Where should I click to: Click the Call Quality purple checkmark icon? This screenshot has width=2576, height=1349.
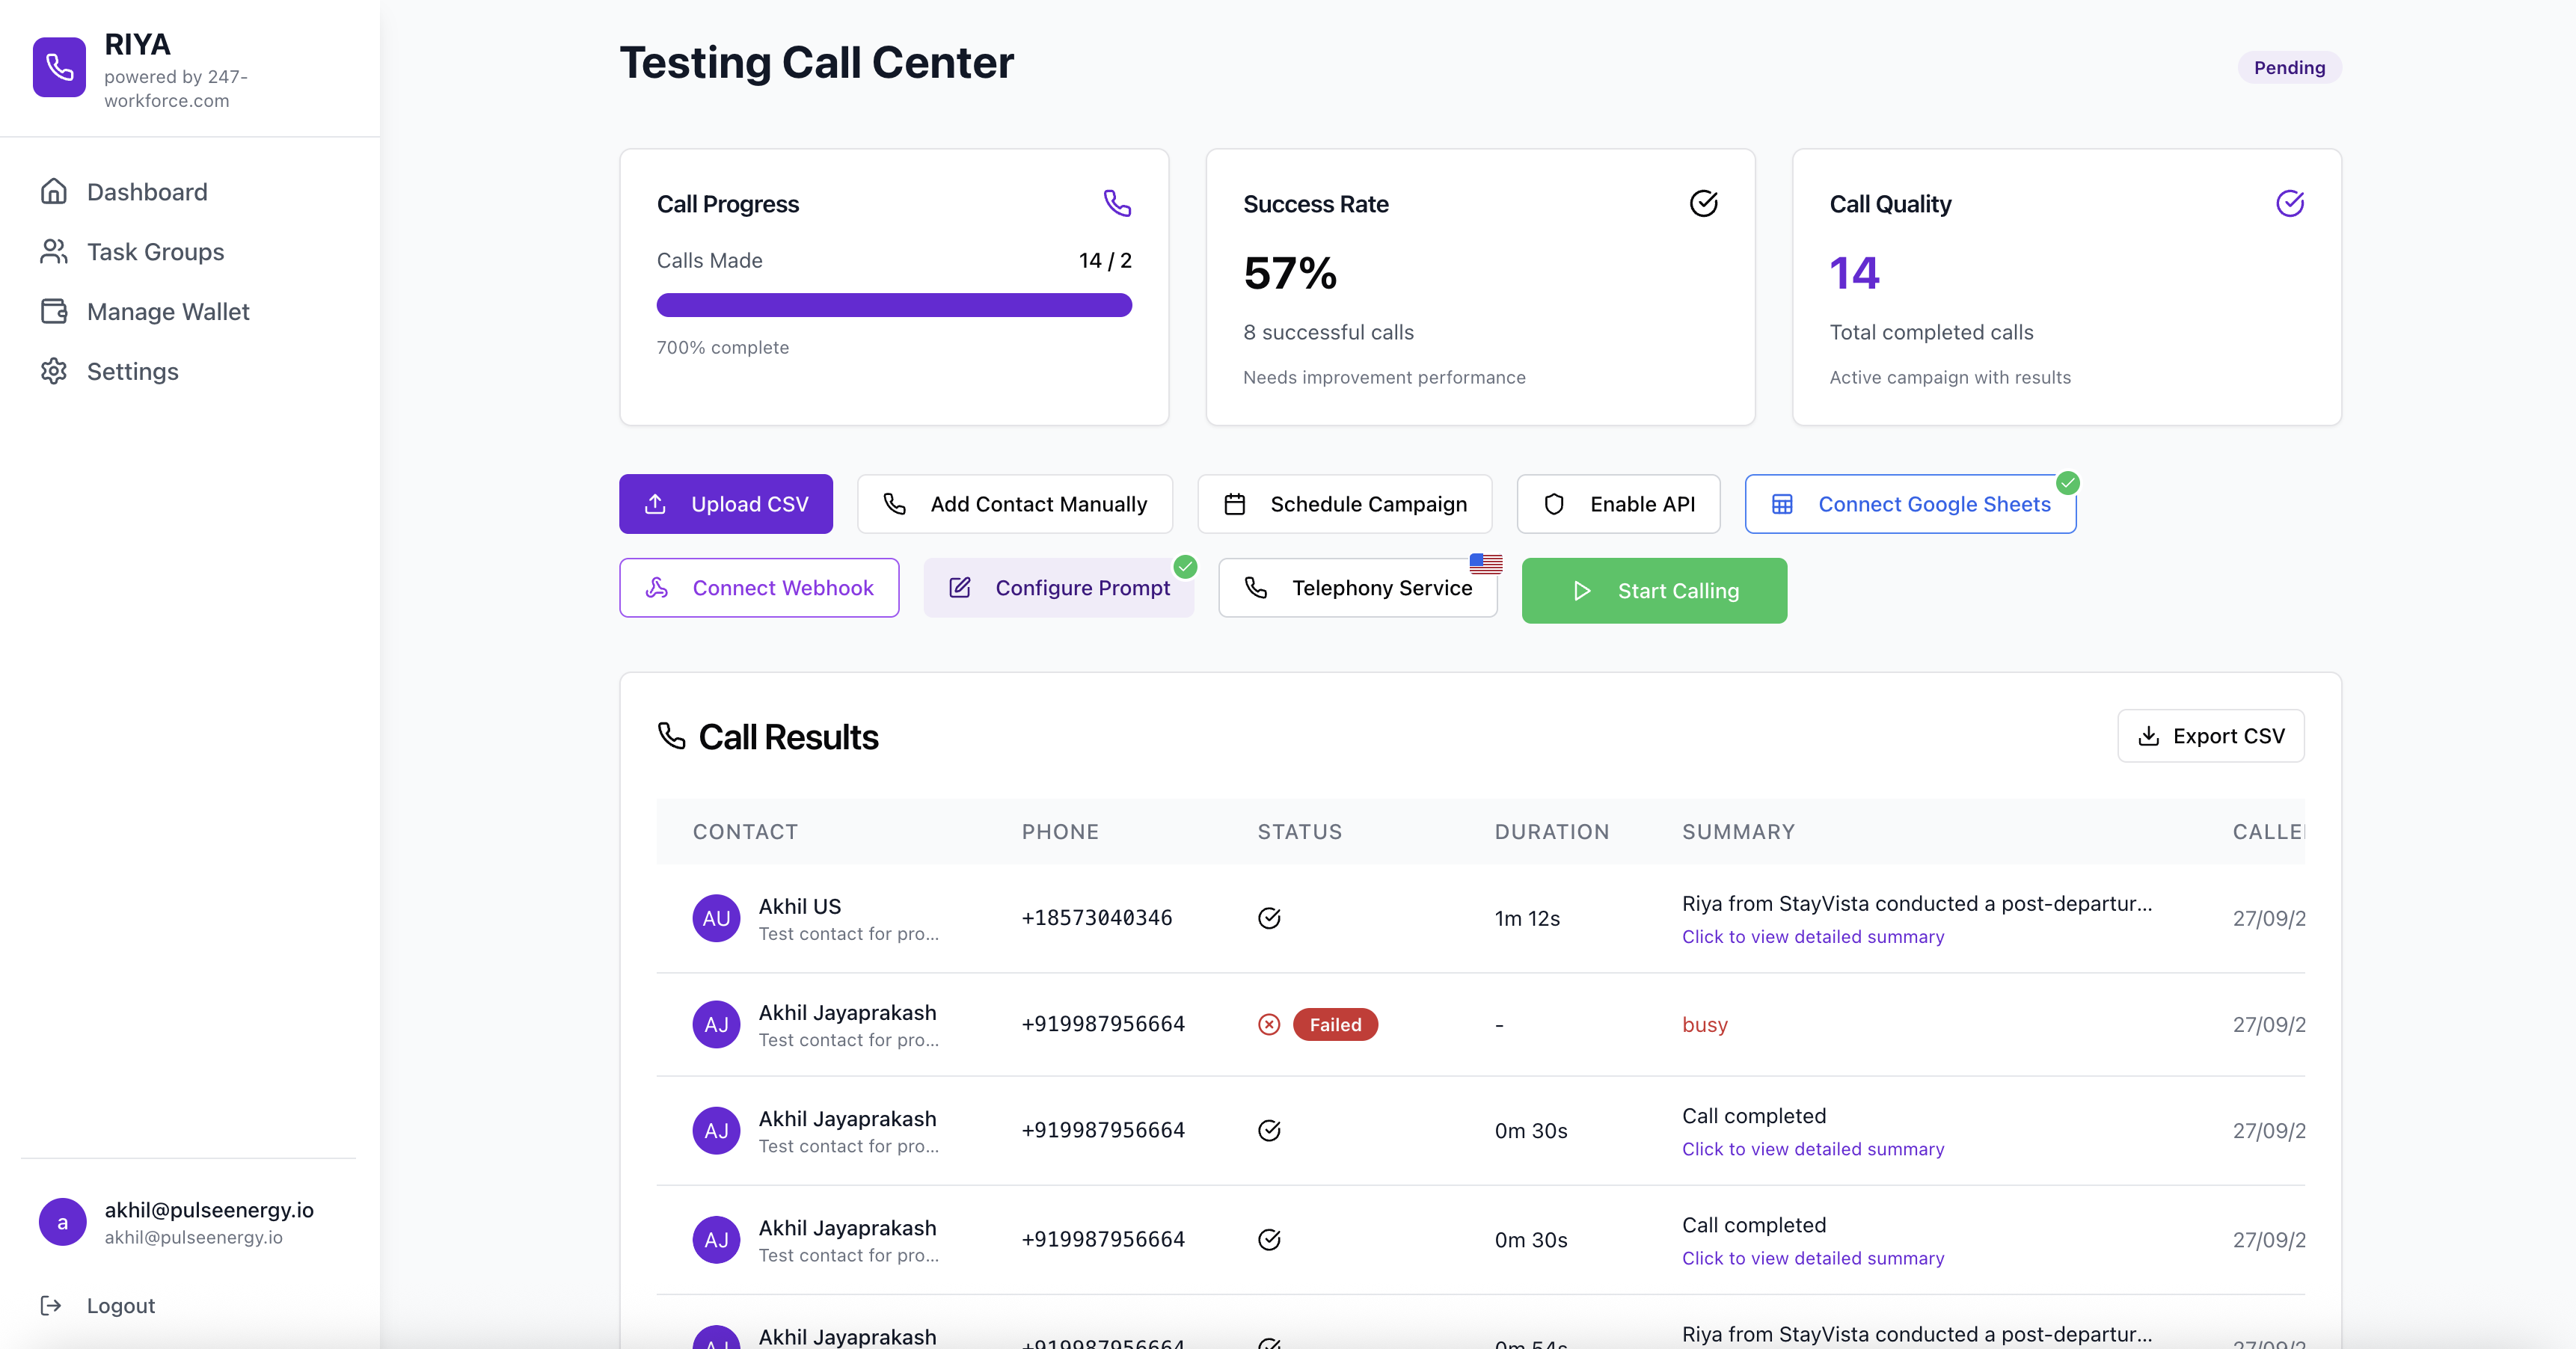(x=2289, y=203)
